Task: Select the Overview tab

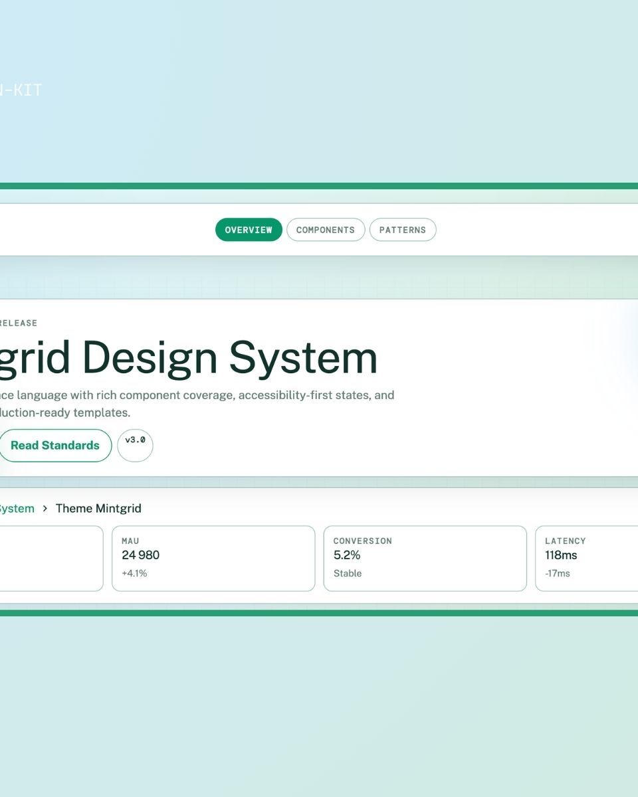Action: [249, 230]
